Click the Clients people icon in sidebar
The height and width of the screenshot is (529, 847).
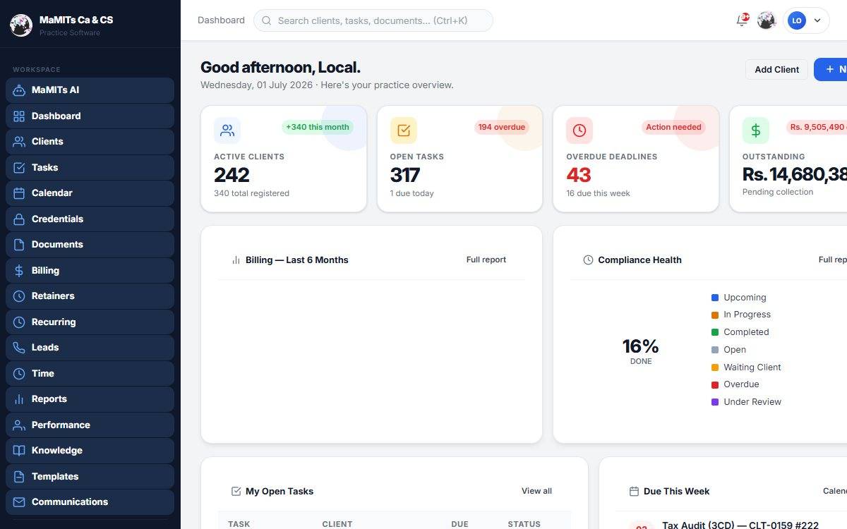click(x=19, y=142)
